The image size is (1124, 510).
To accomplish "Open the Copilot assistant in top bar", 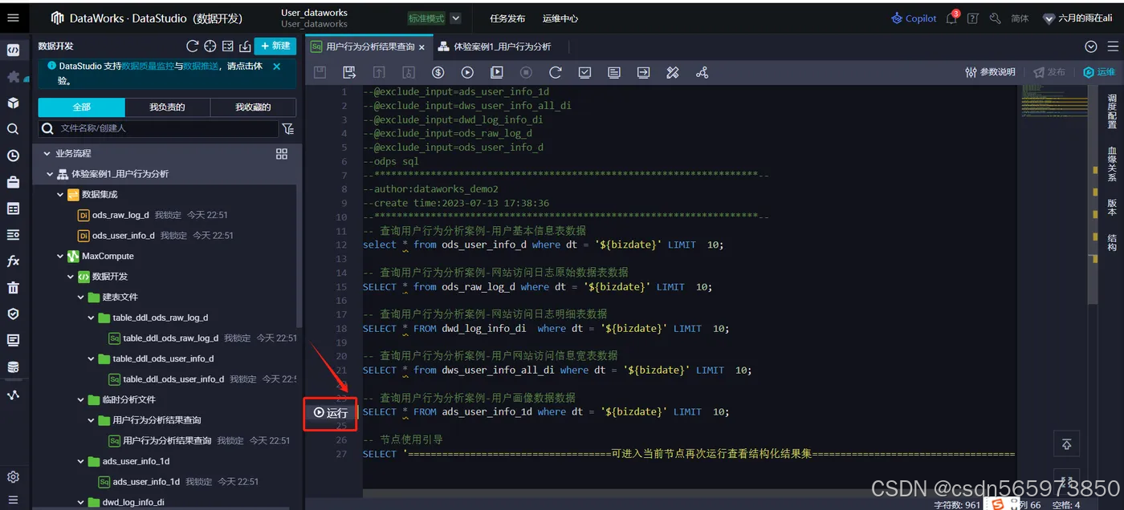I will click(913, 17).
